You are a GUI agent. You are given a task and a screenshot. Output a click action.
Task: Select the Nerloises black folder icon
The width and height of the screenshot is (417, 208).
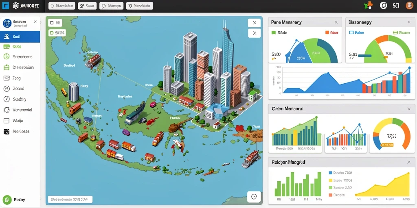[x=7, y=131]
